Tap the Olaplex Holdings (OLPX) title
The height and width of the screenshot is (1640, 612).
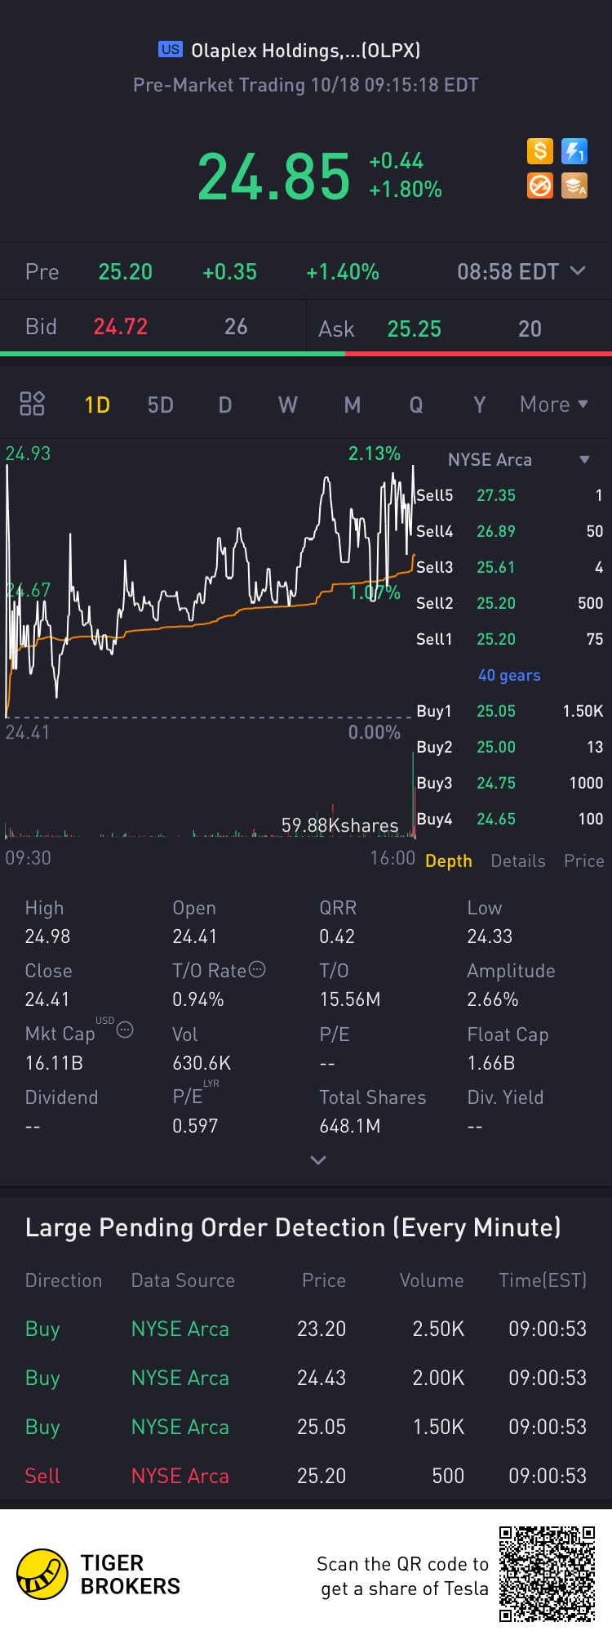coord(305,51)
